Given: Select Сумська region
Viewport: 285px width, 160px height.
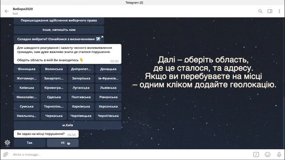Looking at the screenshot, I should [x=27, y=107].
